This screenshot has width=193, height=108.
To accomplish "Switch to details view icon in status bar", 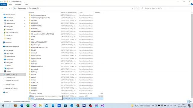I will click(x=188, y=101).
